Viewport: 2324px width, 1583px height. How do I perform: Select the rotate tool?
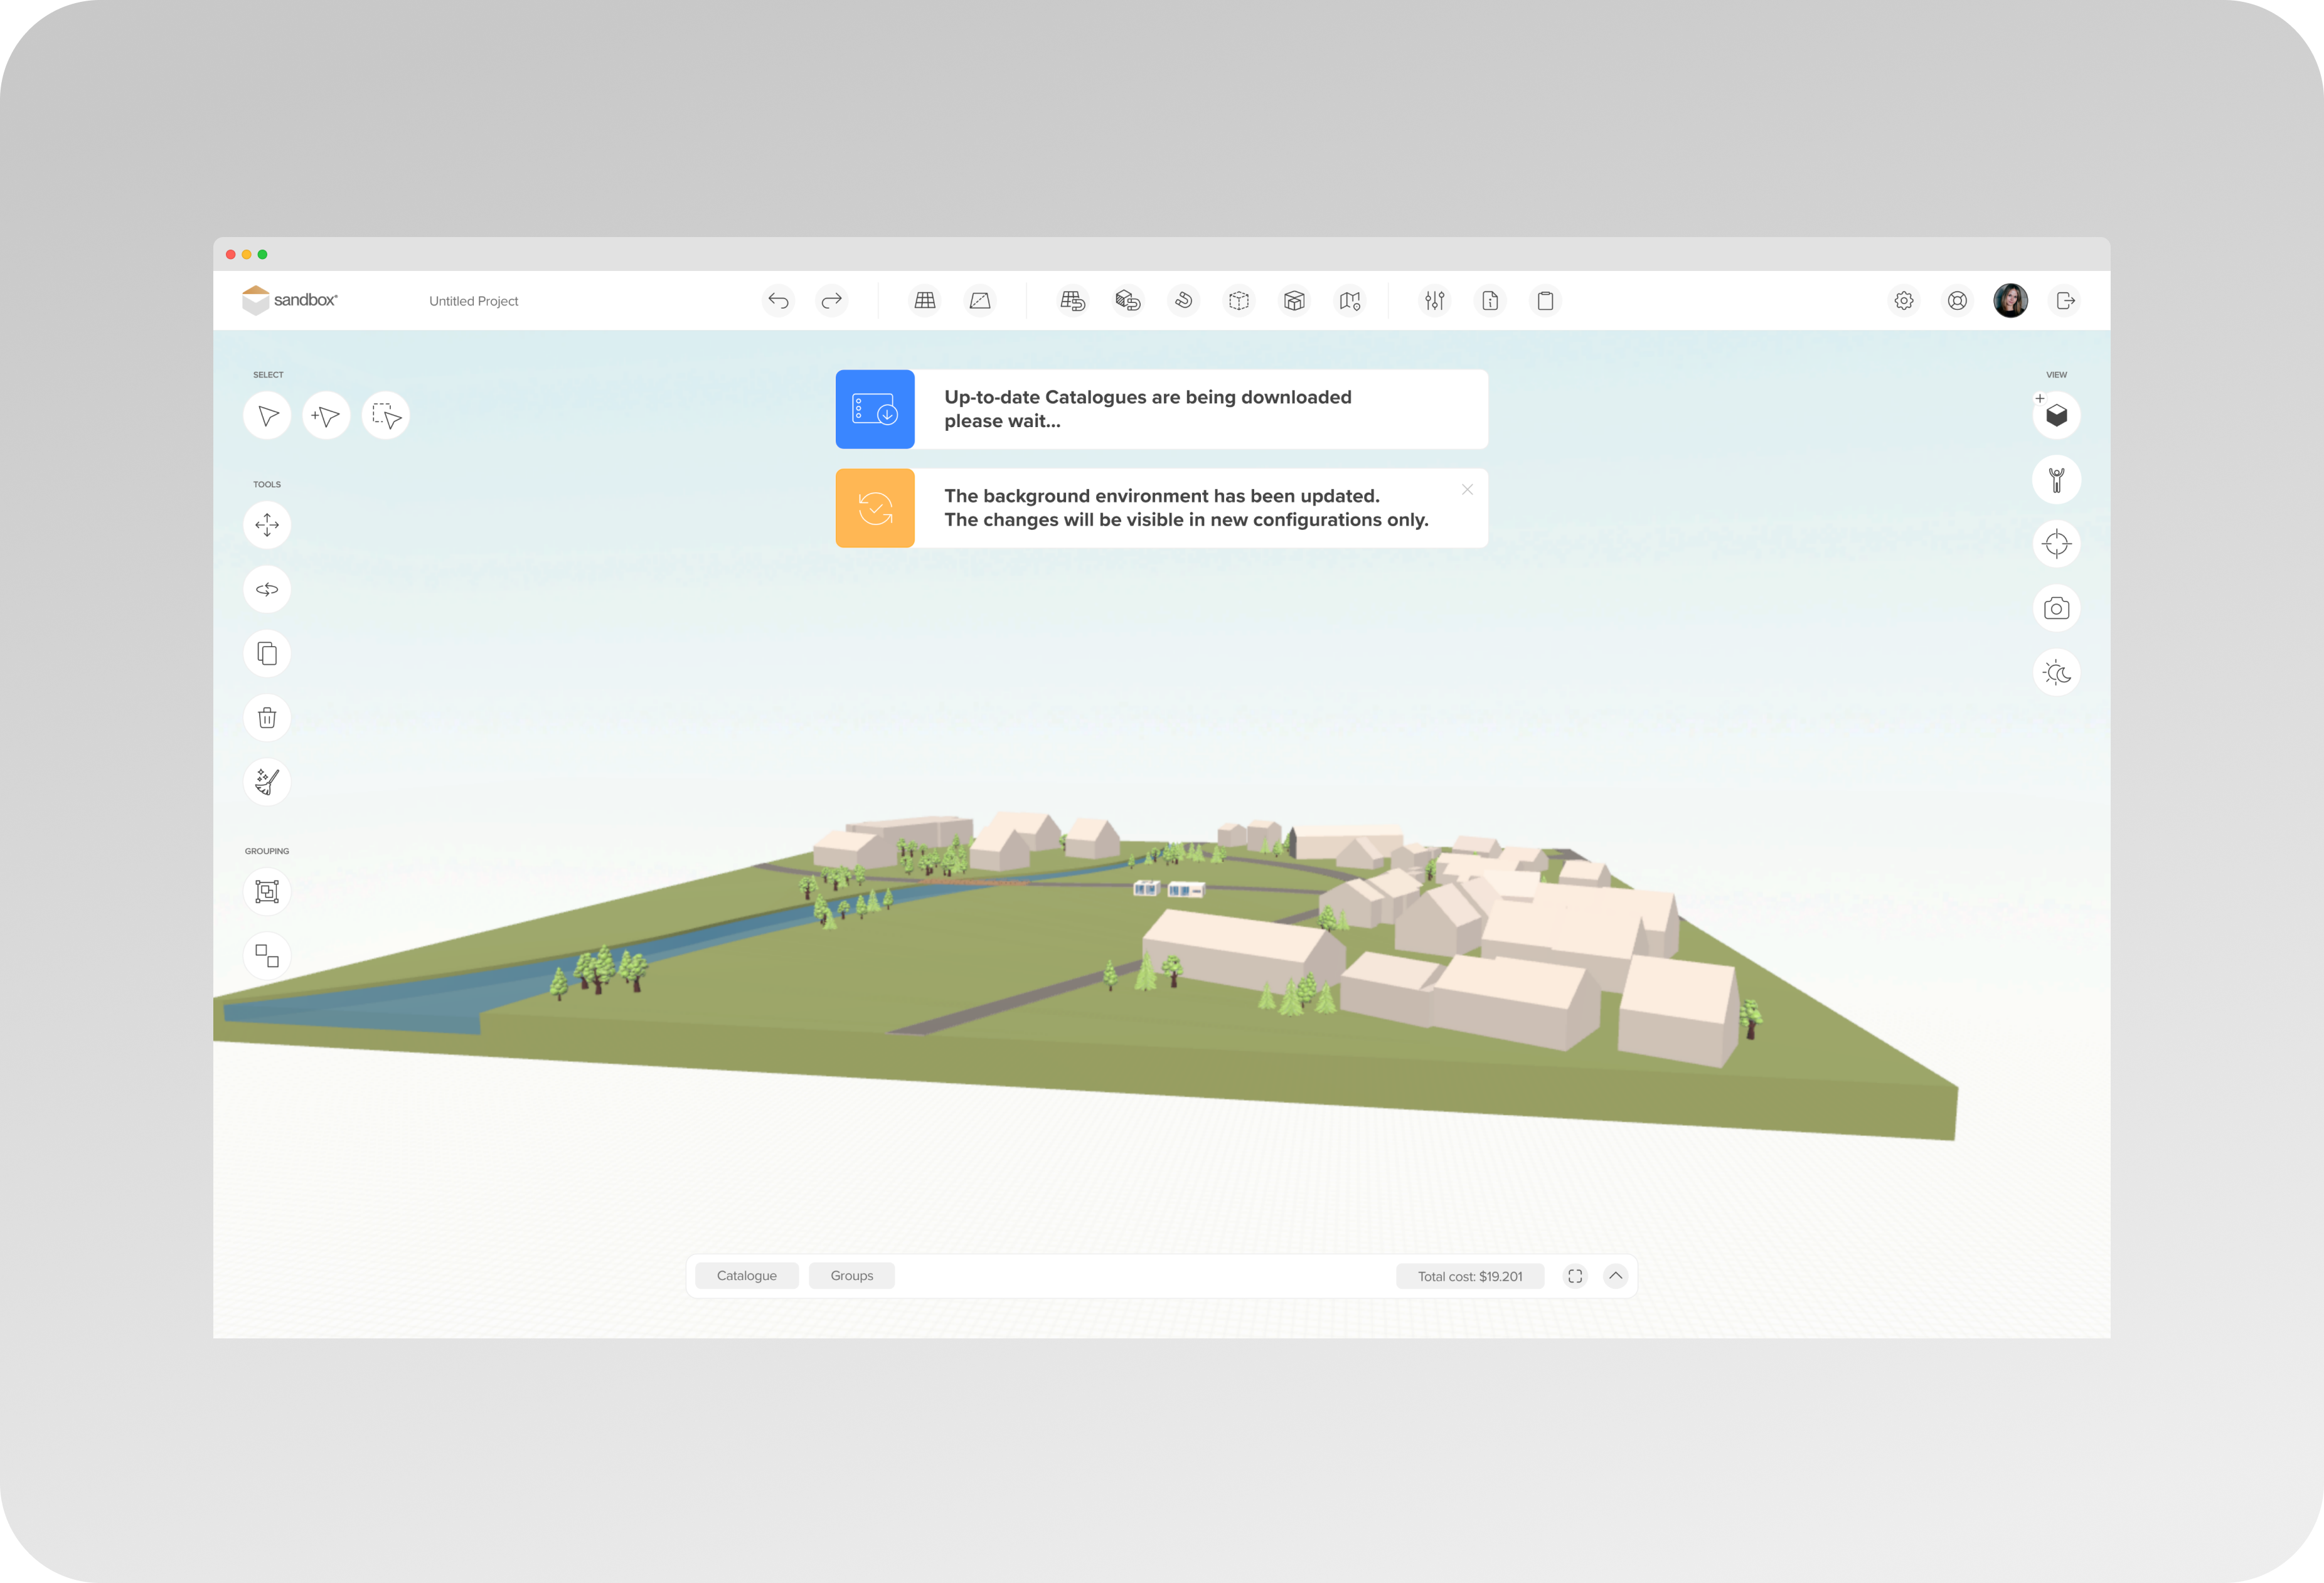click(x=267, y=590)
